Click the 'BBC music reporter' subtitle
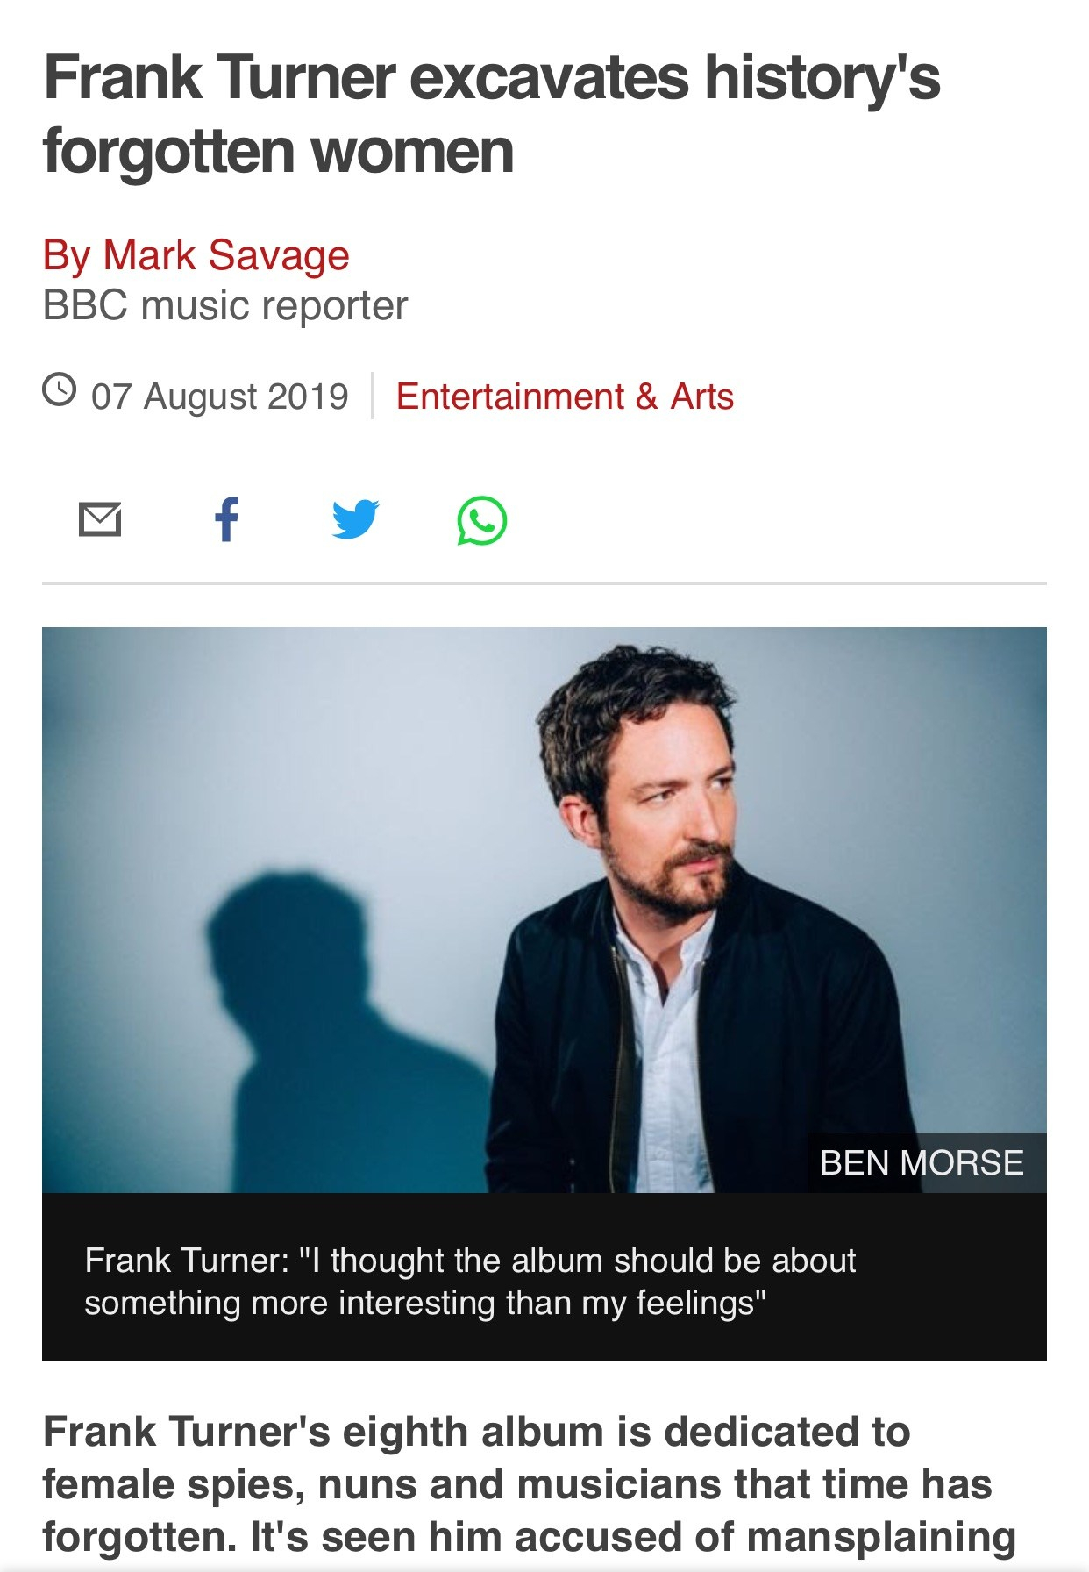The width and height of the screenshot is (1089, 1572). [225, 306]
